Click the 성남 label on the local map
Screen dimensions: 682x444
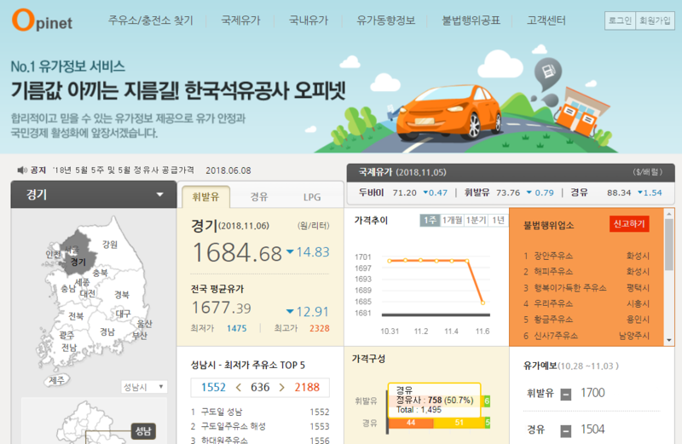(143, 431)
